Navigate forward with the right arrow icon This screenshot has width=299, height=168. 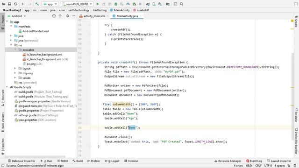pyautogui.click(x=29, y=4)
